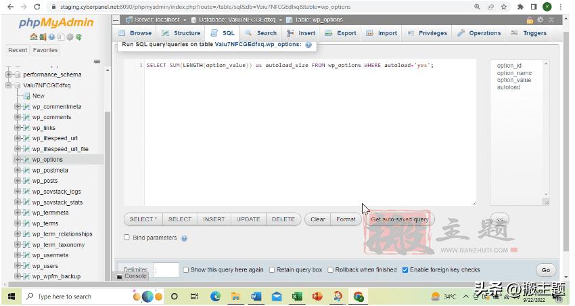Click the Get auto-saved query button
Viewport: 575px width, 306px height.
399,219
